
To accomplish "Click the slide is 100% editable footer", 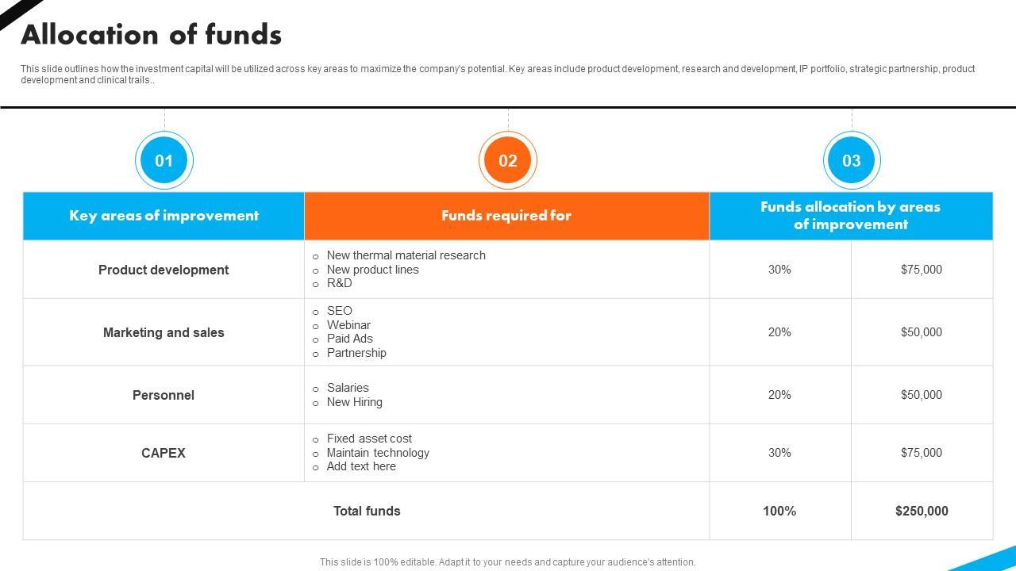I will (x=507, y=562).
